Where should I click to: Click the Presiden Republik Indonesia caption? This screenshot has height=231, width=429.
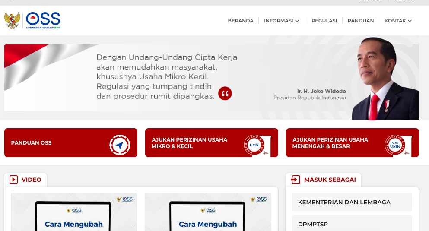click(x=310, y=98)
